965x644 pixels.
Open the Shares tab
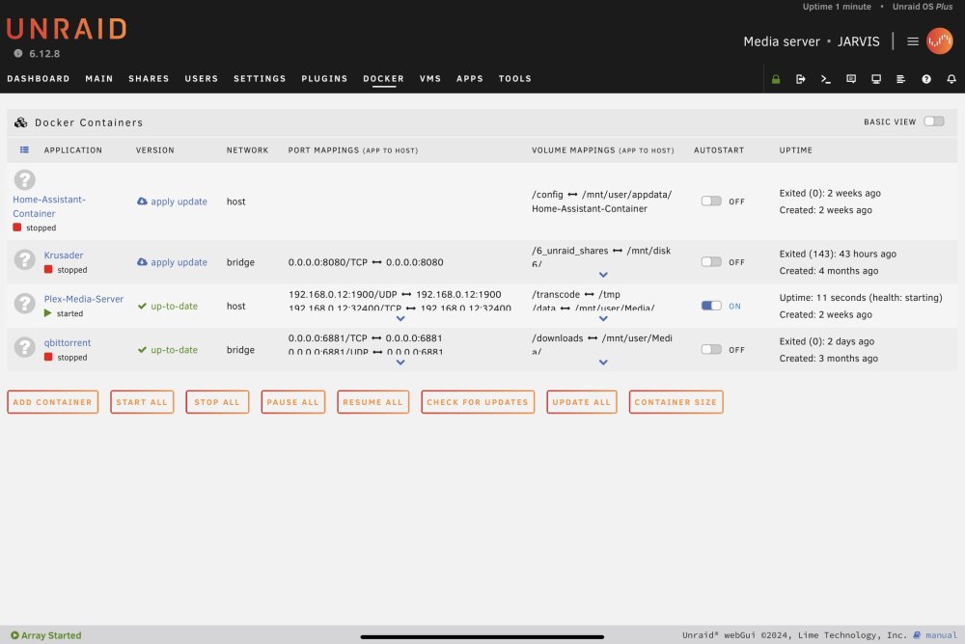(149, 79)
